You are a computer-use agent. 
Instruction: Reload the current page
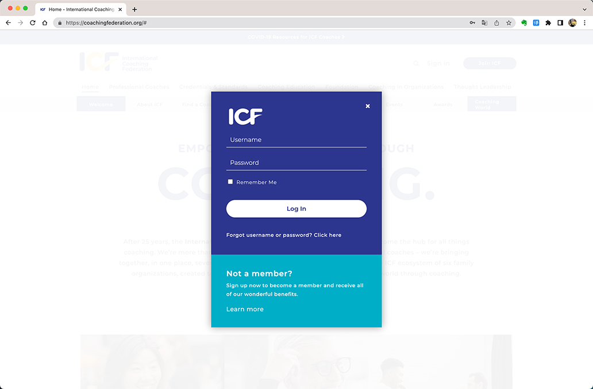[x=33, y=22]
